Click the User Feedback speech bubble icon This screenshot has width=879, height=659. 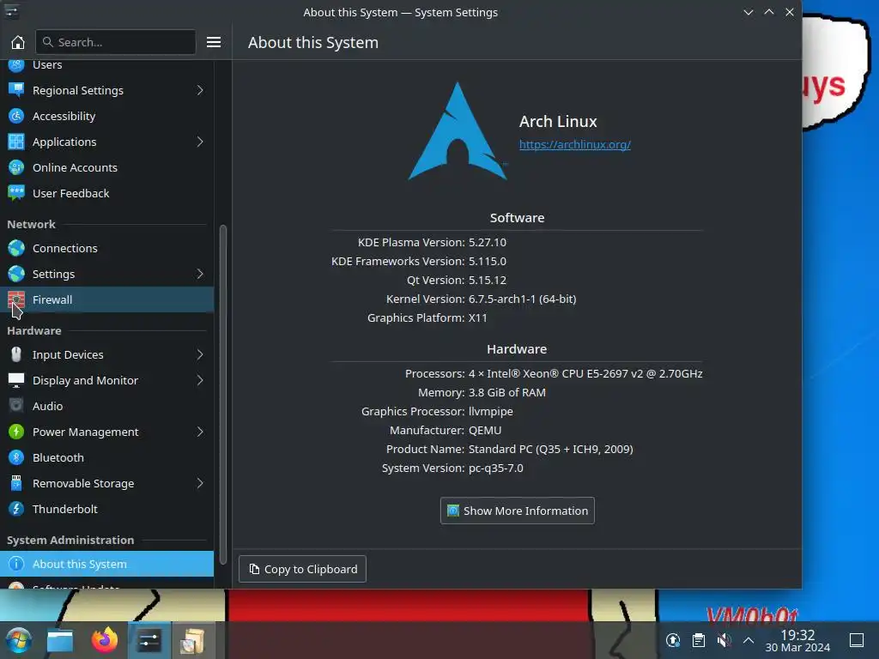pyautogui.click(x=16, y=193)
